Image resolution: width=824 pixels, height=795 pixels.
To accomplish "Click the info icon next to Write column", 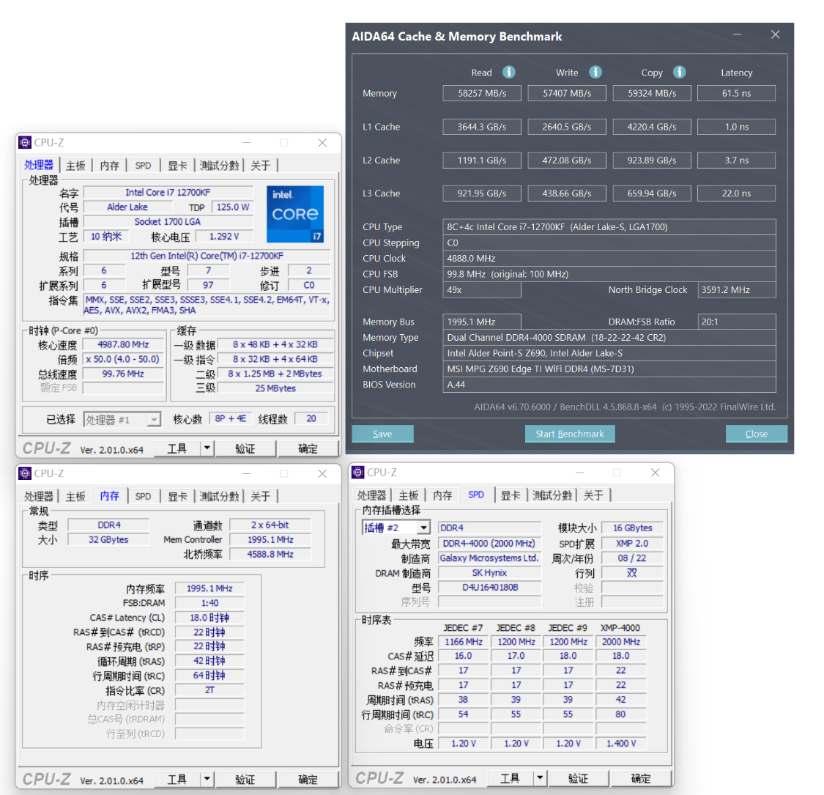I will pos(595,73).
